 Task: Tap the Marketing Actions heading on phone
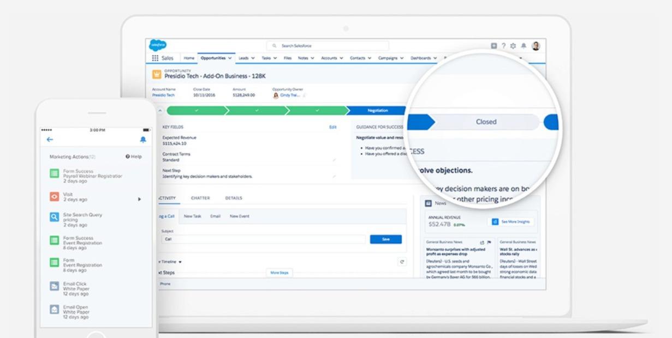pyautogui.click(x=73, y=156)
